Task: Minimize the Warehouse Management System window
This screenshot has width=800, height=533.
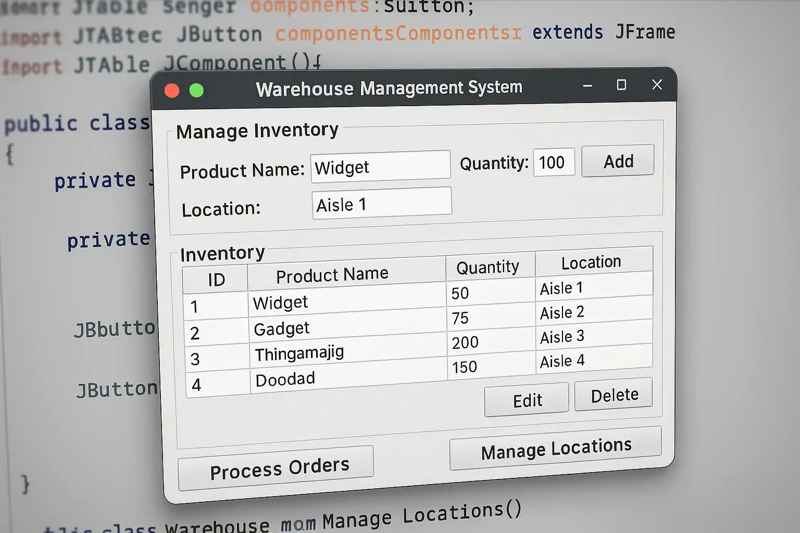Action: (587, 86)
